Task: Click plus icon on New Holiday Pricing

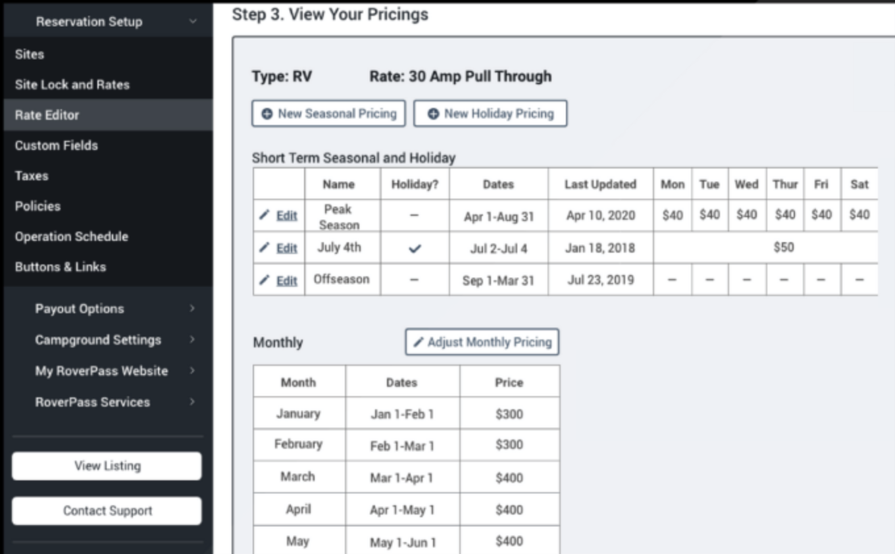Action: tap(433, 114)
